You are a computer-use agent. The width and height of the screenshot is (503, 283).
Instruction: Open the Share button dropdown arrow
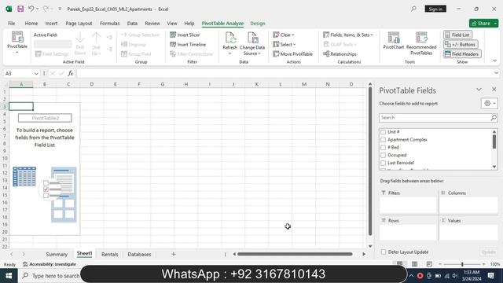[495, 24]
